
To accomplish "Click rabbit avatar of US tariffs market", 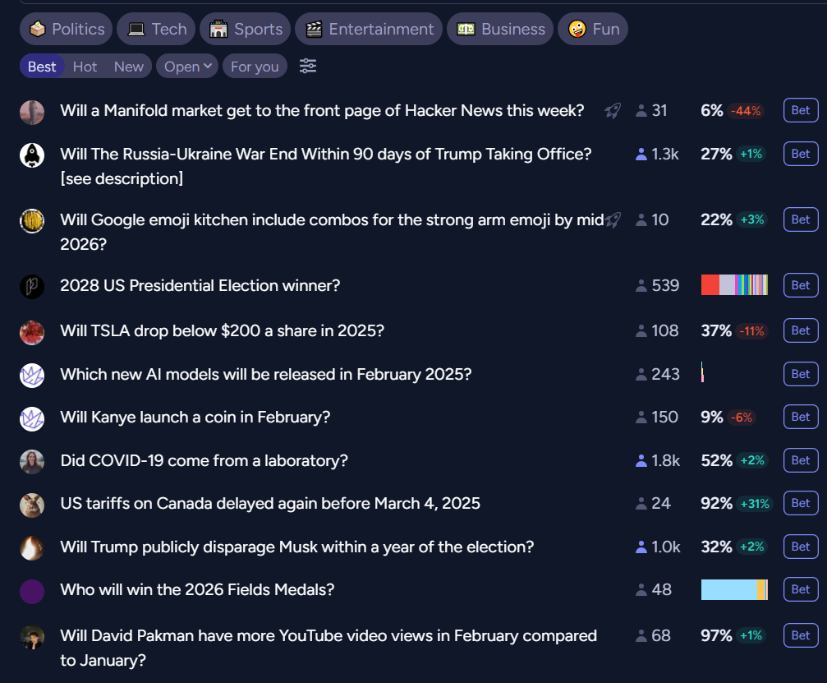I will [32, 505].
